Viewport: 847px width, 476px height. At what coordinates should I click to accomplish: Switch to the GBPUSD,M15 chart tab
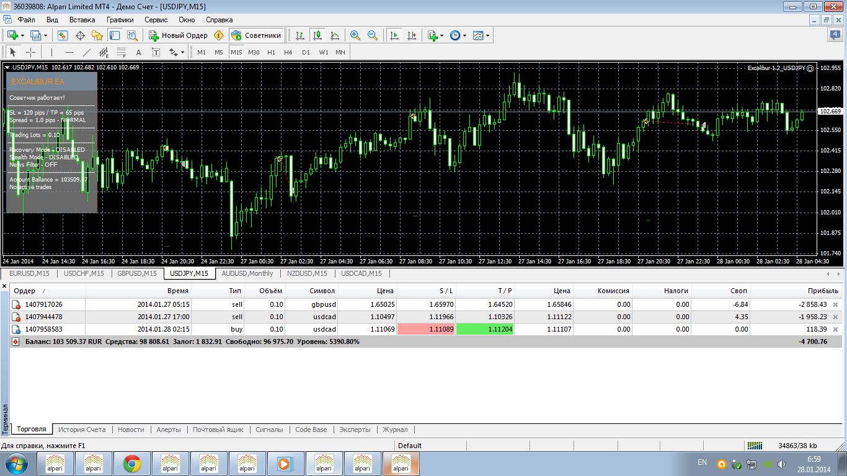136,273
